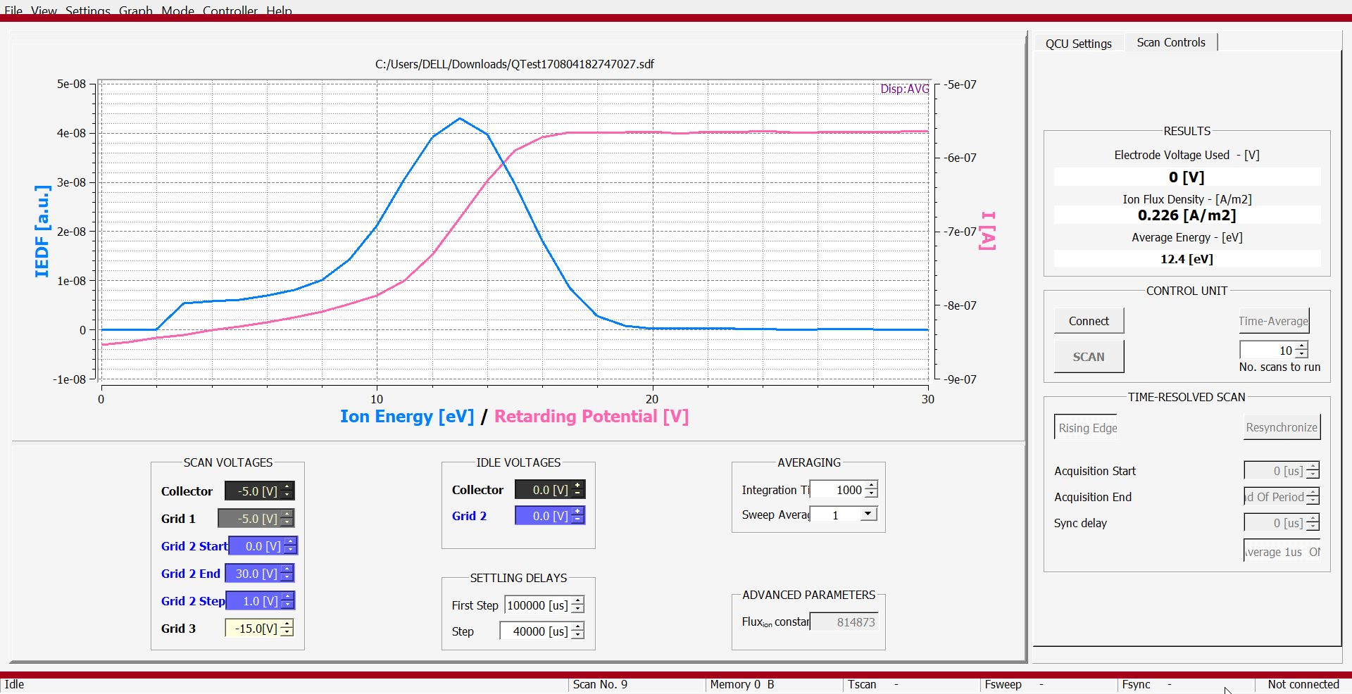1352x694 pixels.
Task: Toggle the Time-Average mode button
Action: tap(1273, 321)
